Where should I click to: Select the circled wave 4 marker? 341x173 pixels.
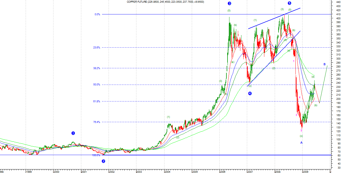250,94
